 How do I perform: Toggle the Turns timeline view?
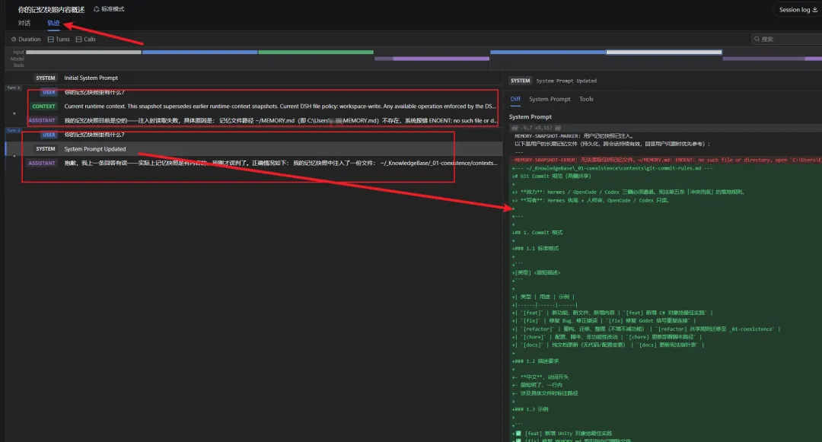pyautogui.click(x=59, y=40)
